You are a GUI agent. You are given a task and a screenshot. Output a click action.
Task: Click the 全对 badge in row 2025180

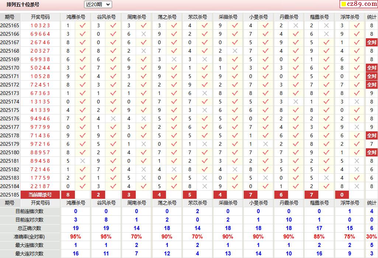[371, 153]
